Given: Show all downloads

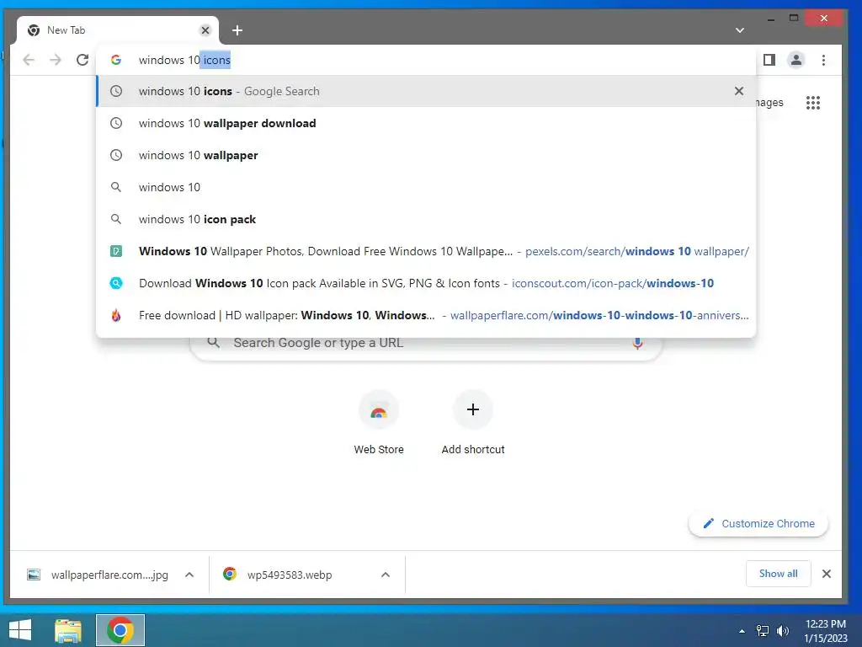Looking at the screenshot, I should 778,574.
